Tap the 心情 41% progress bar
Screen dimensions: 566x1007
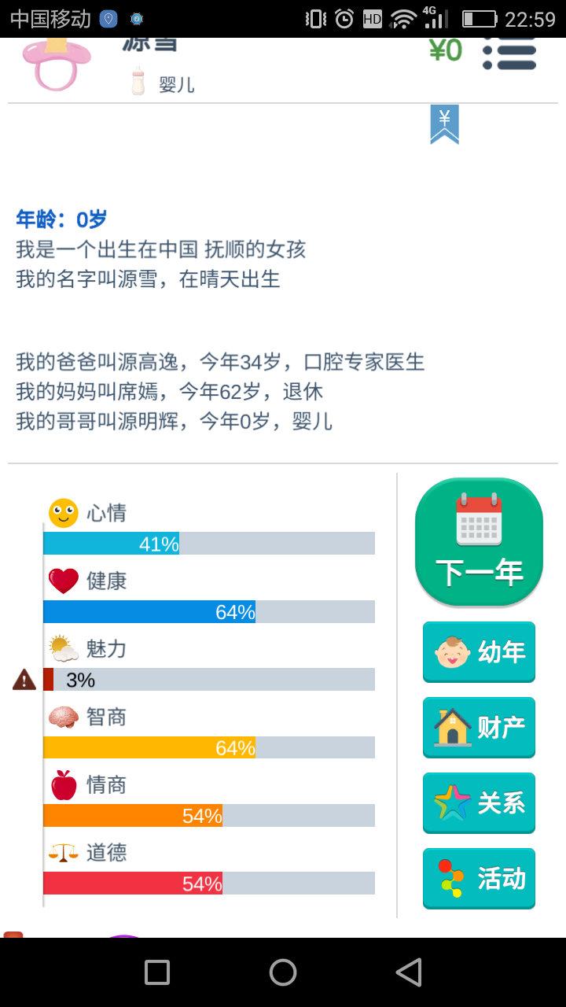(x=209, y=544)
